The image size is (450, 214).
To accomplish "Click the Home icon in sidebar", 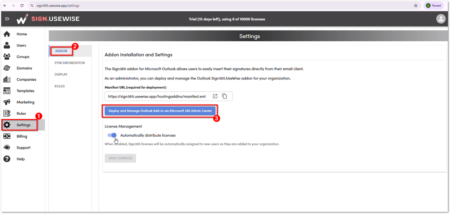I will coord(7,34).
